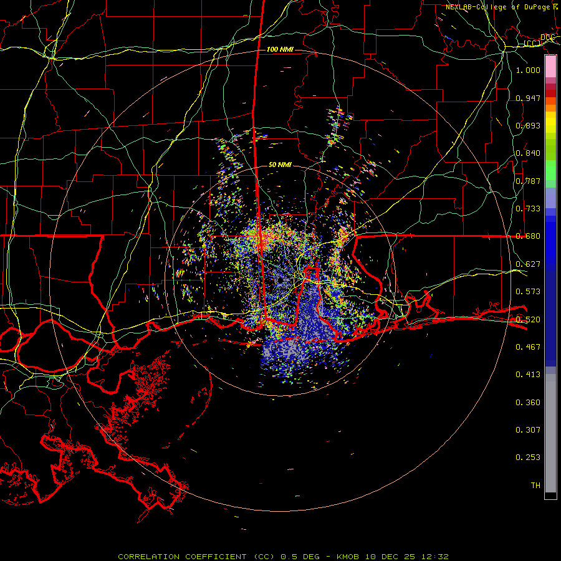Image resolution: width=561 pixels, height=561 pixels.
Task: Click the 0.467 color scale label
Action: click(528, 347)
